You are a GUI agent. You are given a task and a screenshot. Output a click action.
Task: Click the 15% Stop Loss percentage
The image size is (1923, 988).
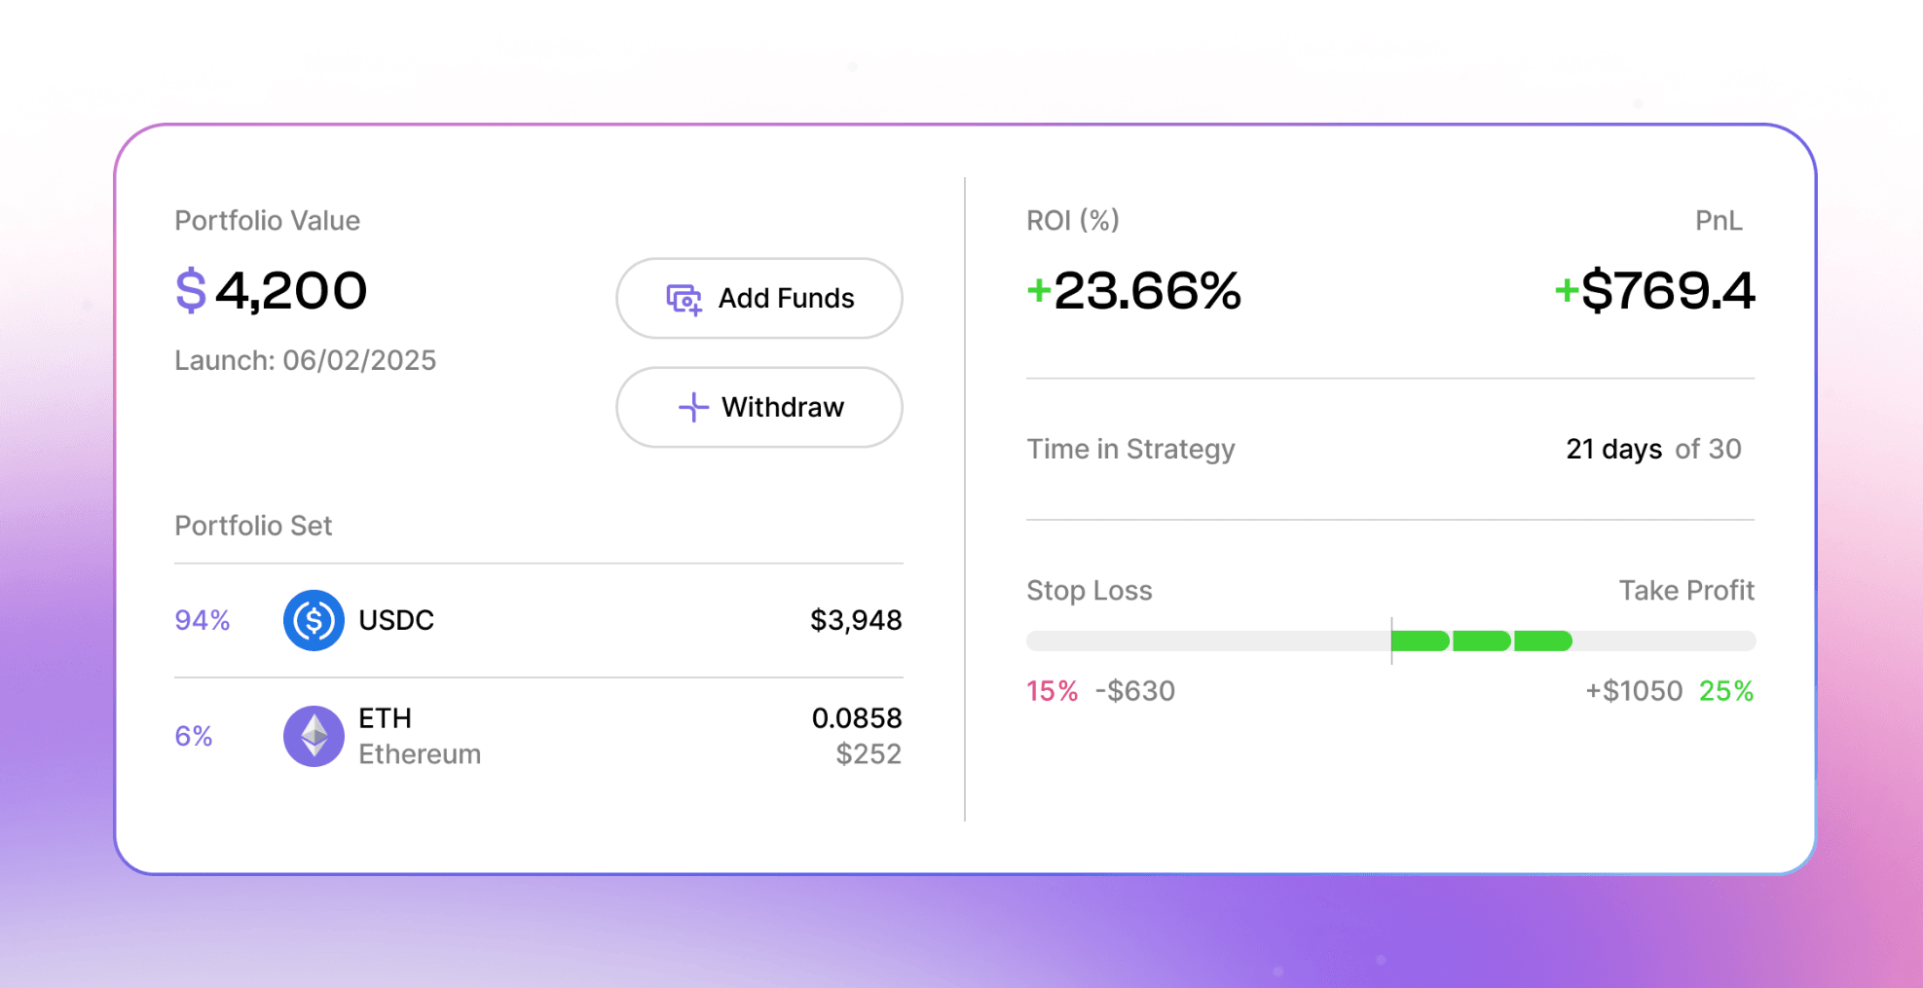pyautogui.click(x=1052, y=691)
